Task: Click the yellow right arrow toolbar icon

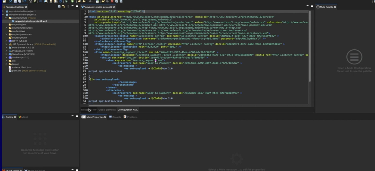Action: pos(79,1)
